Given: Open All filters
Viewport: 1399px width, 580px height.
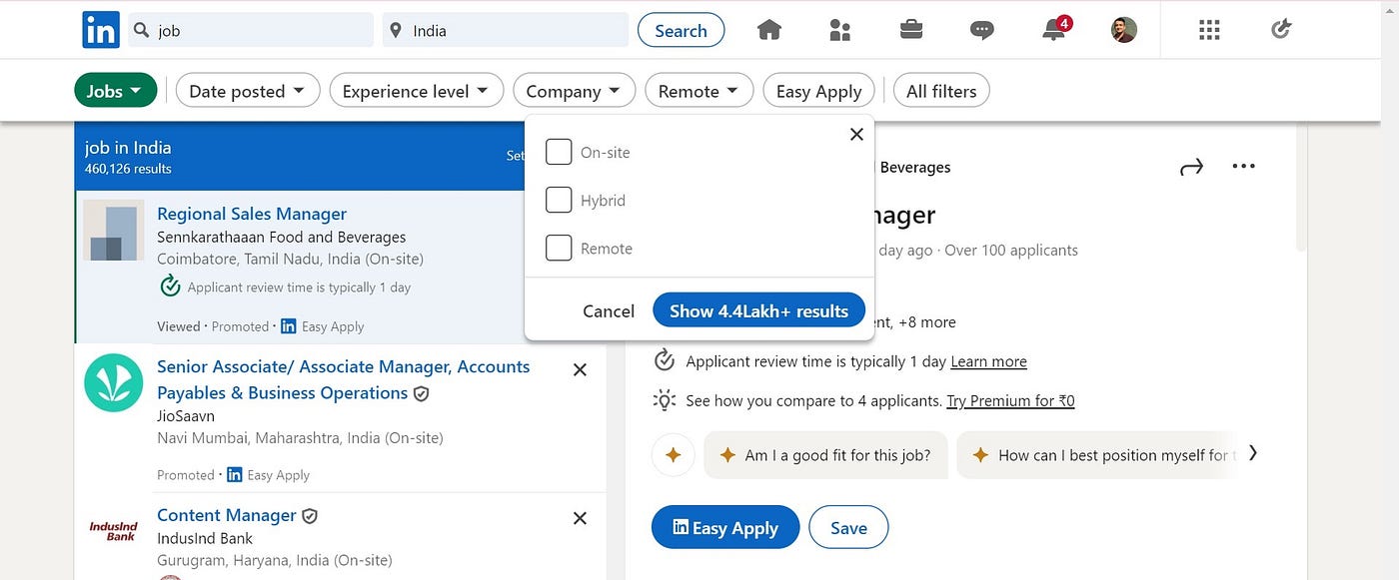Looking at the screenshot, I should (x=941, y=91).
